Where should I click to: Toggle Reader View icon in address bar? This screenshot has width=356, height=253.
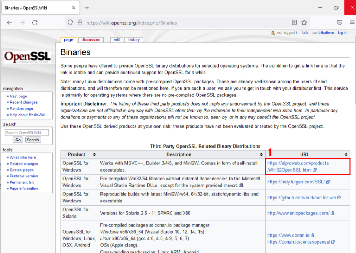coord(294,23)
